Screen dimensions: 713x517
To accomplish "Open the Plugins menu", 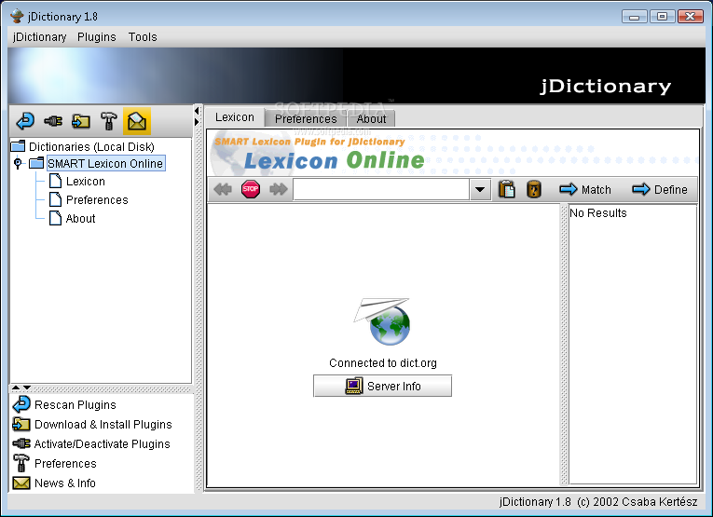I will pos(96,37).
